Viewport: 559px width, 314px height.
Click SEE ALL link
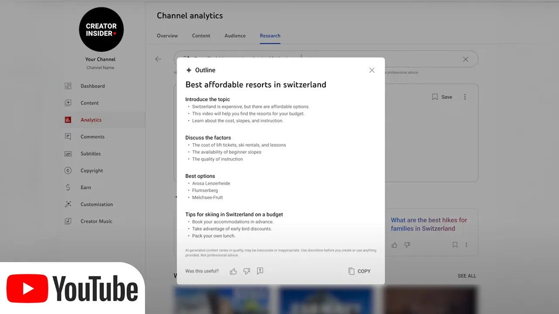pyautogui.click(x=467, y=276)
